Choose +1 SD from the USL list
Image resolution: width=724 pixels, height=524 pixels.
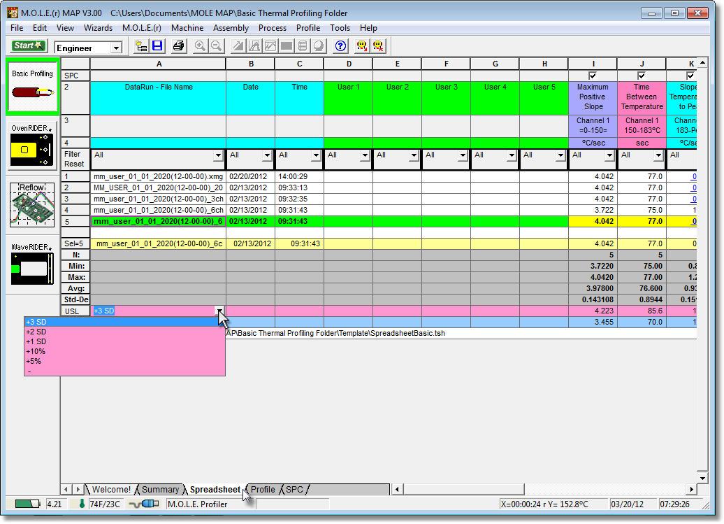click(x=124, y=341)
